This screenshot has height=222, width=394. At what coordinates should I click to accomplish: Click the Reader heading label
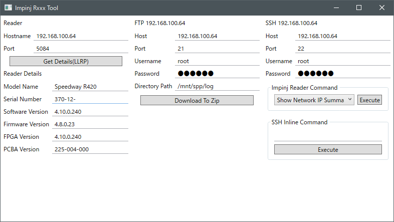(13, 23)
